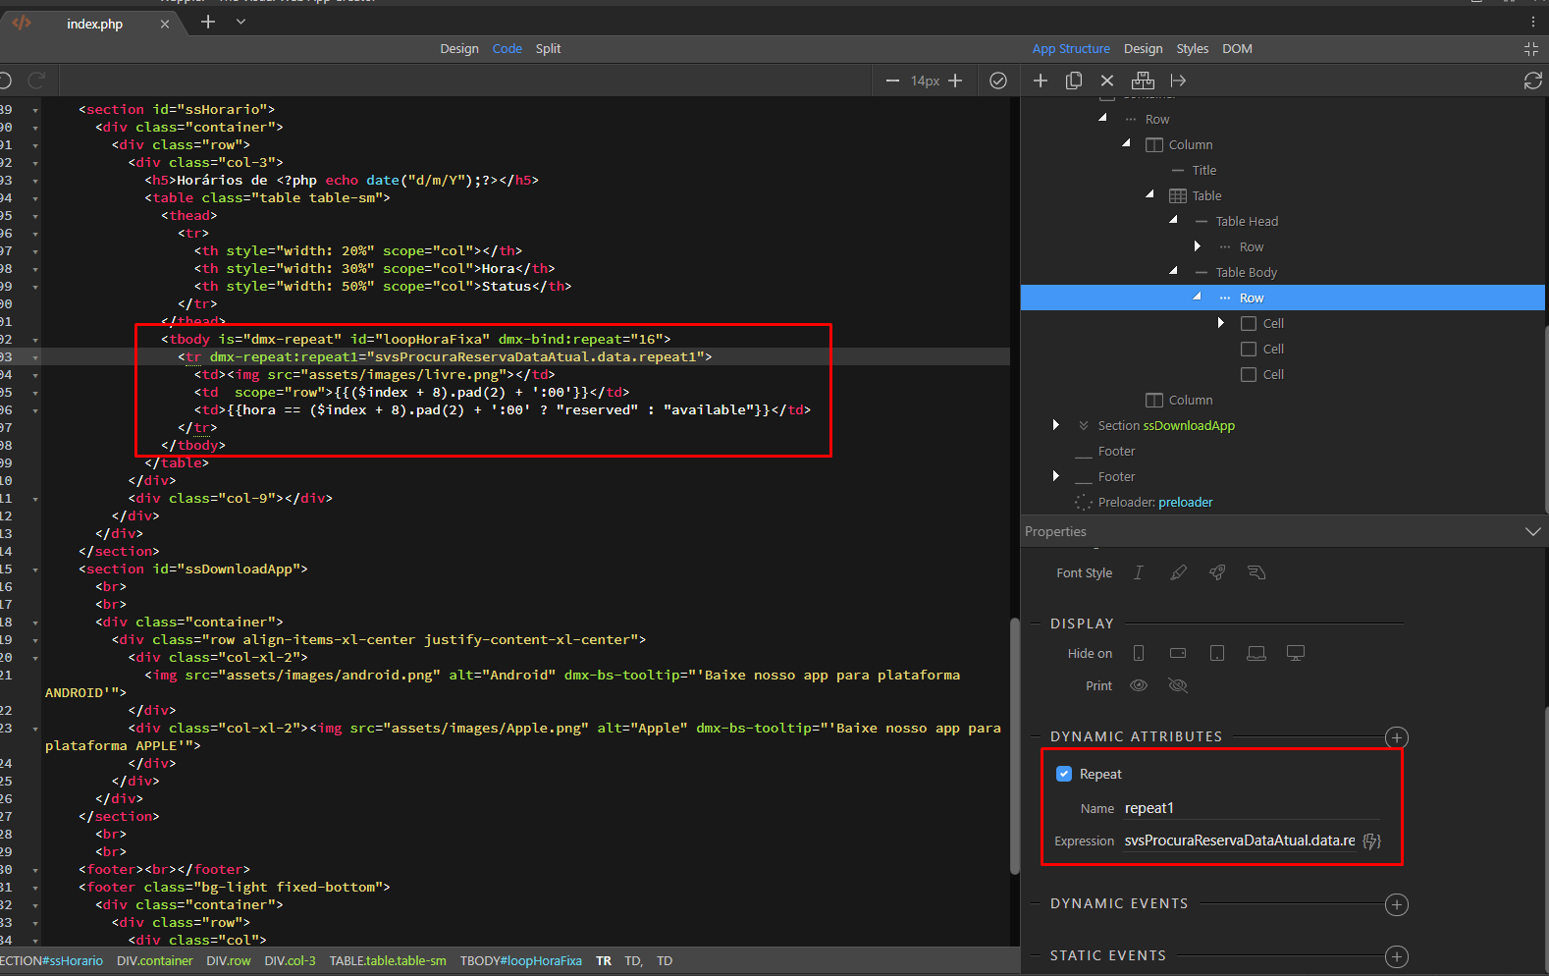Click the code editor vertical scrollbar
Screen dimensions: 1549x976
point(1015,744)
